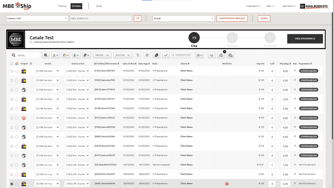334x188 pixels.
Task: Click the Stampa step circle
Action: click(232, 38)
